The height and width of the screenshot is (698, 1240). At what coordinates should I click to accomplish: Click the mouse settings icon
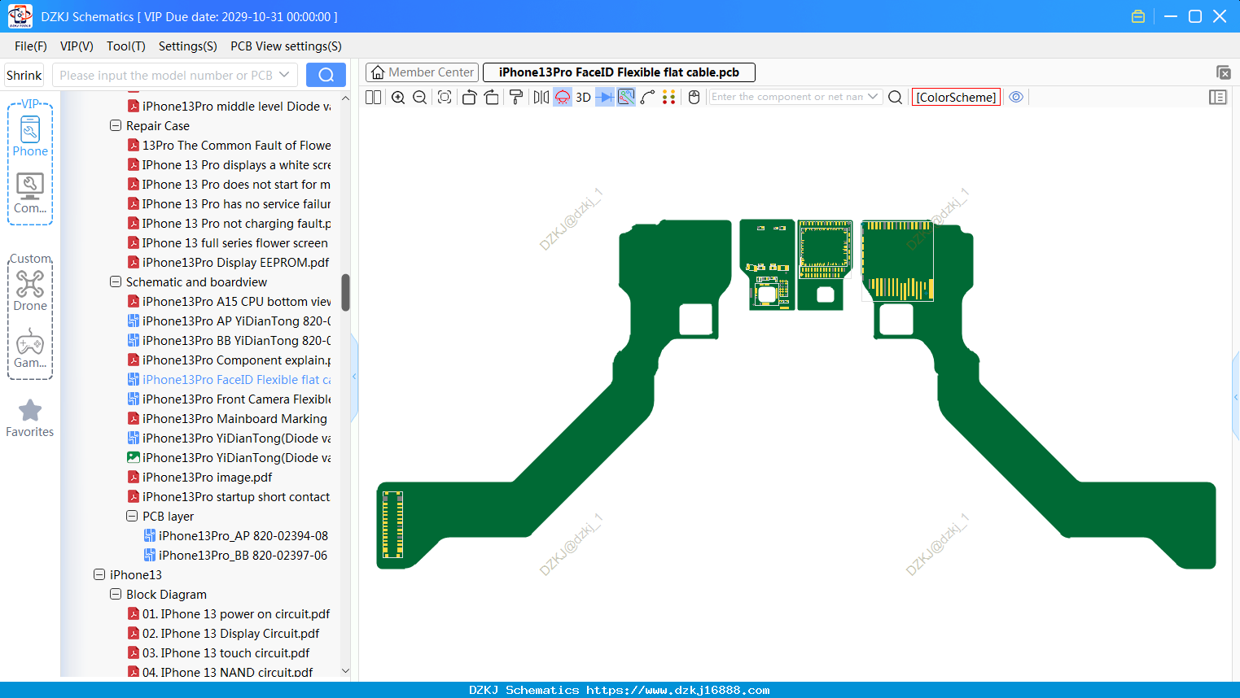(x=694, y=97)
